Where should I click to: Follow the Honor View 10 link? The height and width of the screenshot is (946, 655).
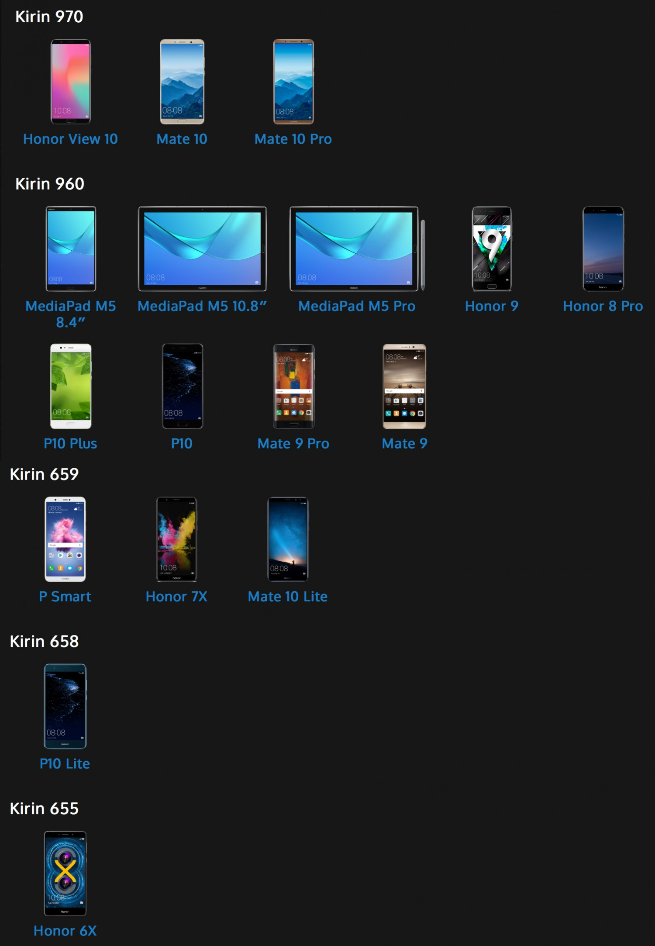coord(70,139)
